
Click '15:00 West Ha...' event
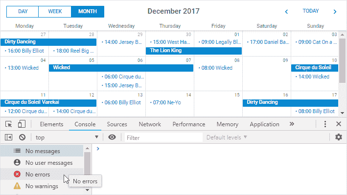pos(170,42)
